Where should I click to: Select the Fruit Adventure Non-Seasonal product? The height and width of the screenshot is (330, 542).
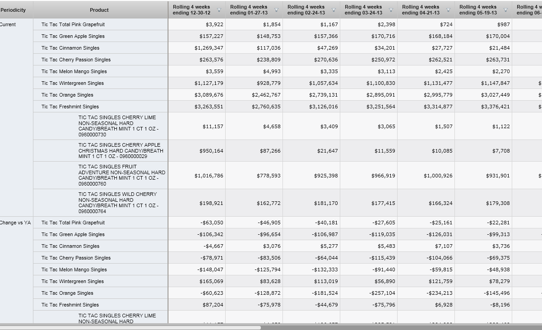122,175
